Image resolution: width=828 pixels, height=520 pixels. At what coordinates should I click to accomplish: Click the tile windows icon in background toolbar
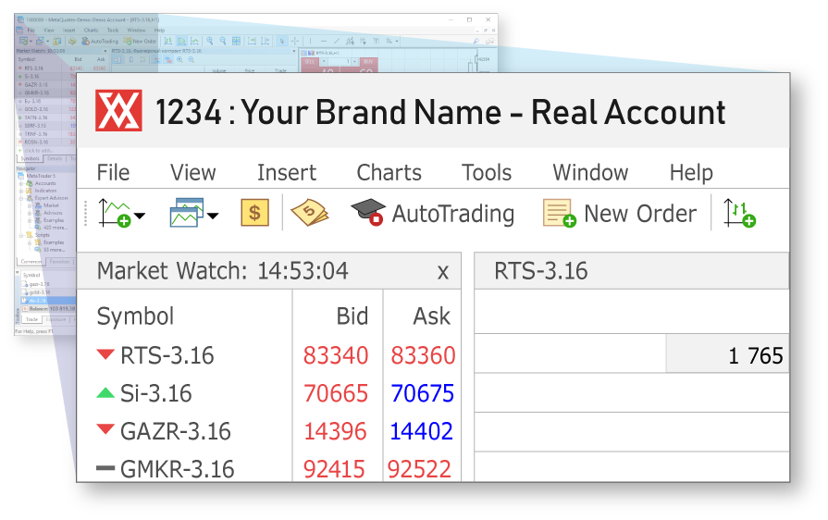coord(236,41)
